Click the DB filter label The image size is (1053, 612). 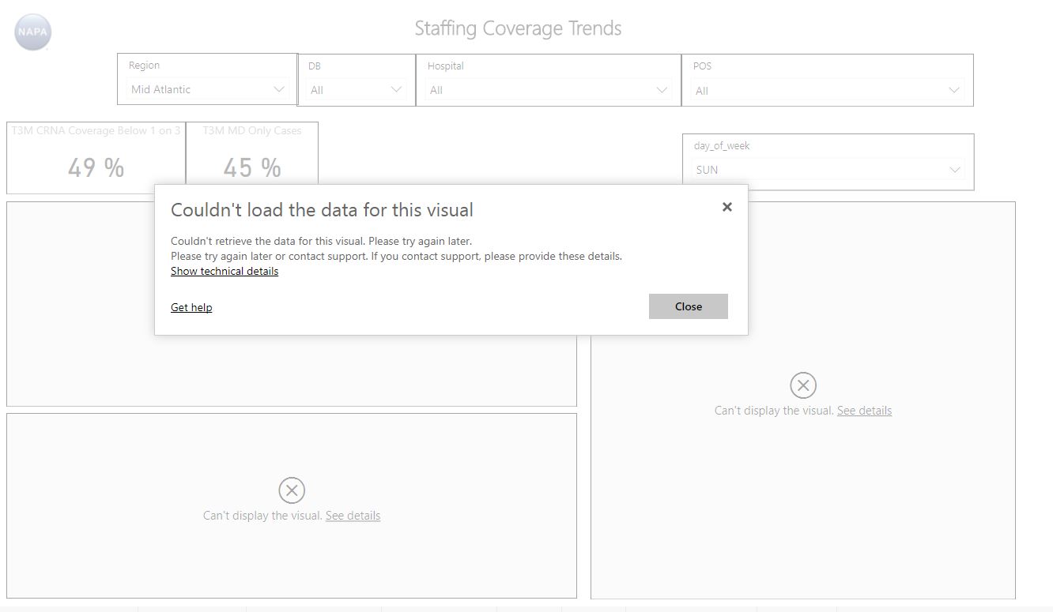(315, 66)
